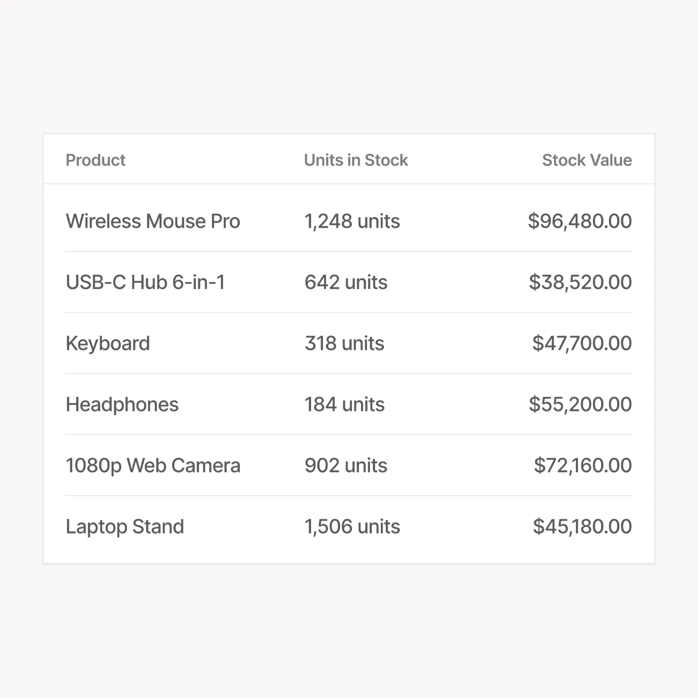Viewport: 698px width, 698px height.
Task: Click the 318 units cell
Action: 344,343
